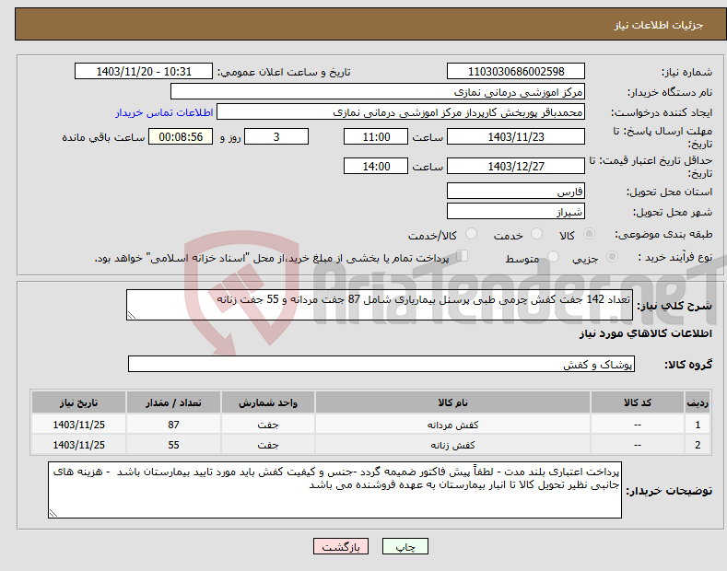Click the price validity date 1403/12/27
727x571 pixels.
click(516, 166)
